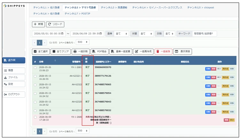Click 印刷 button for row YX-1-2681
This screenshot has width=241, height=139.
(208, 69)
